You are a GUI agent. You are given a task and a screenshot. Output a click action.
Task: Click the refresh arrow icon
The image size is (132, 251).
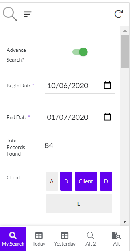click(x=119, y=14)
